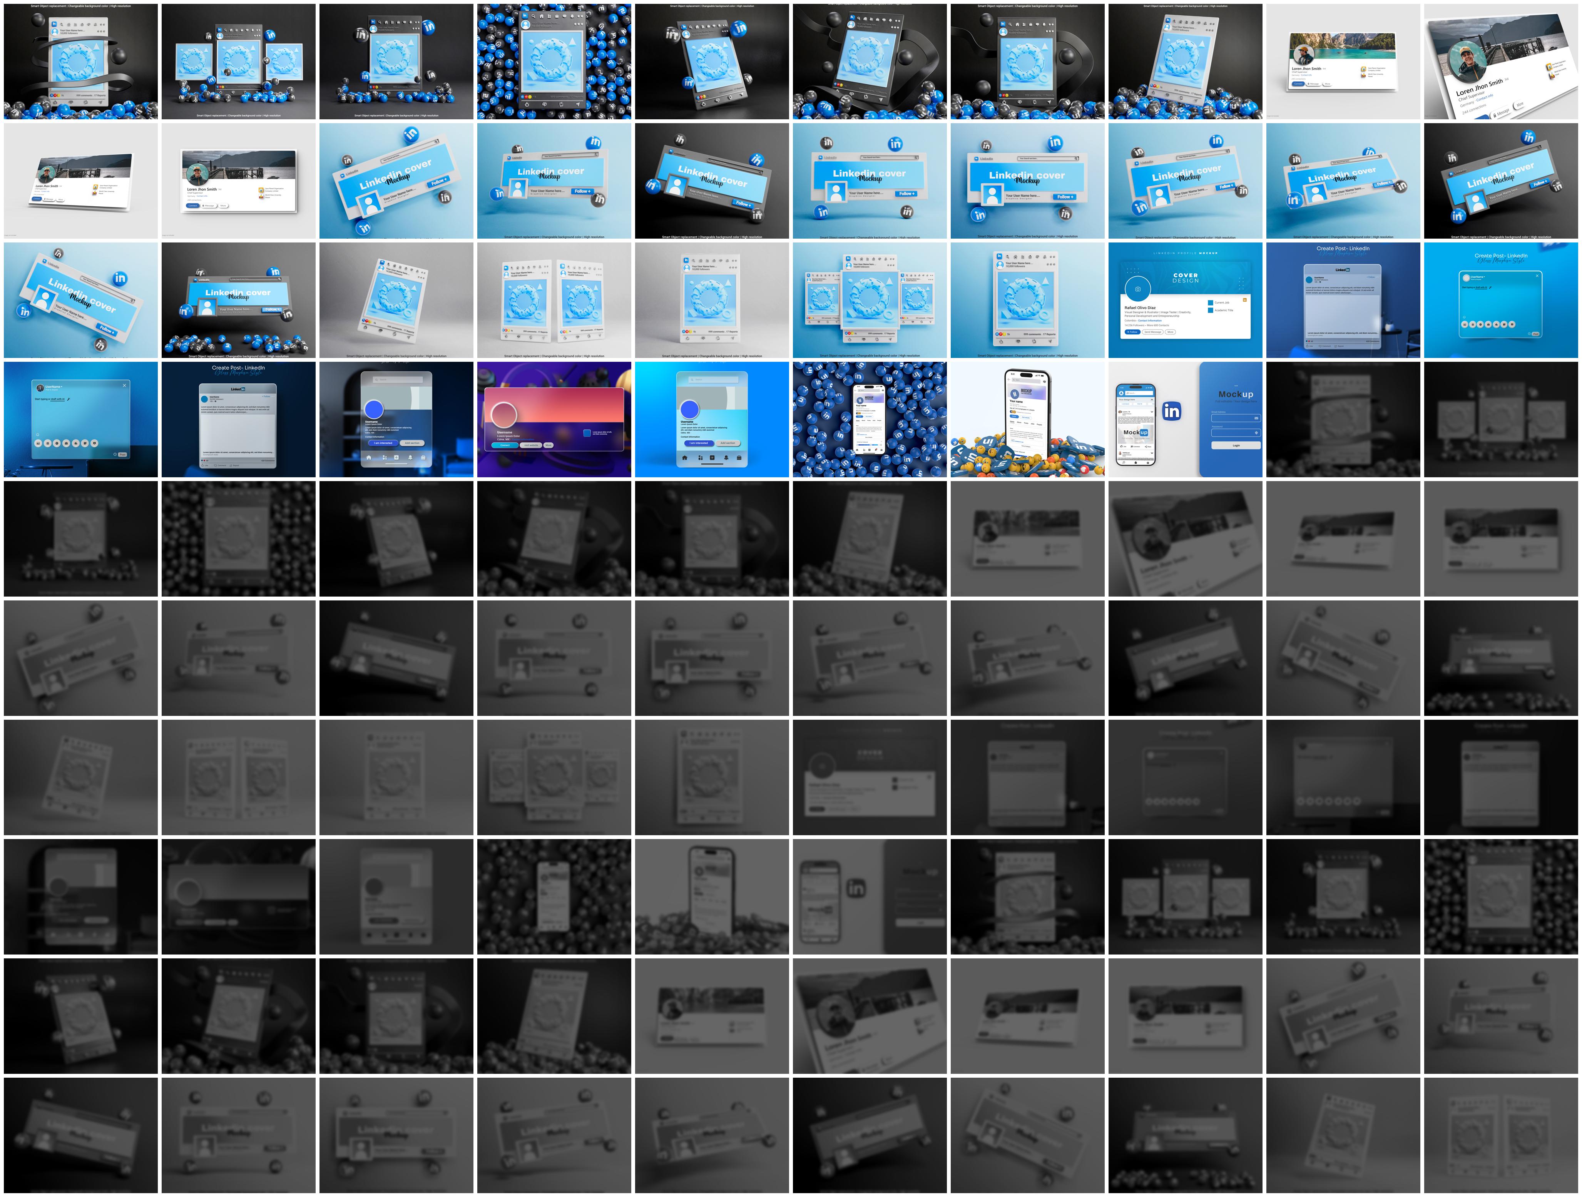Choose the color two-post mockup on gray background
Screen dimensions: 1582x1197
554,300
